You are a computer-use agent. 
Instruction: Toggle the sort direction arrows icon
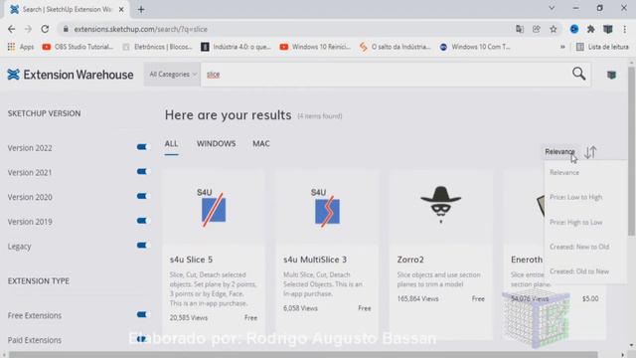[x=590, y=152]
